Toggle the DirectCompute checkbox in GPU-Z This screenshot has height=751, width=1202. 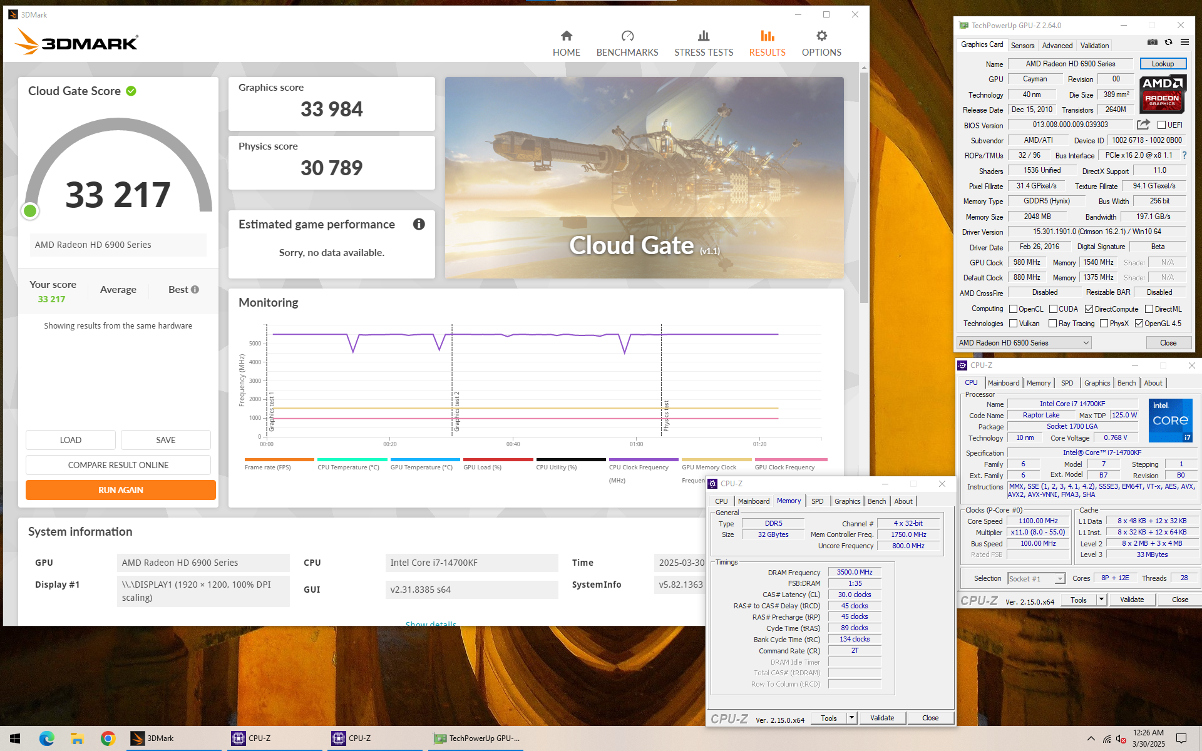pos(1089,309)
